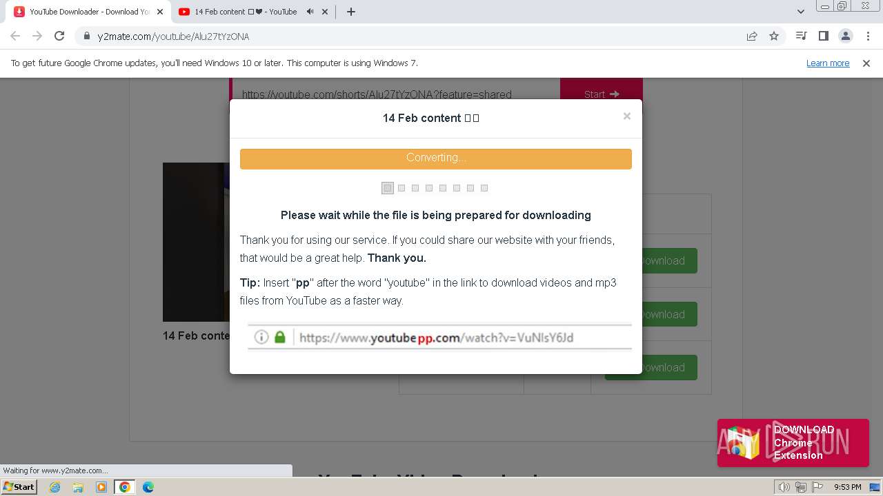Click the address bar URL y2mate.com
This screenshot has height=496, width=883.
click(173, 37)
